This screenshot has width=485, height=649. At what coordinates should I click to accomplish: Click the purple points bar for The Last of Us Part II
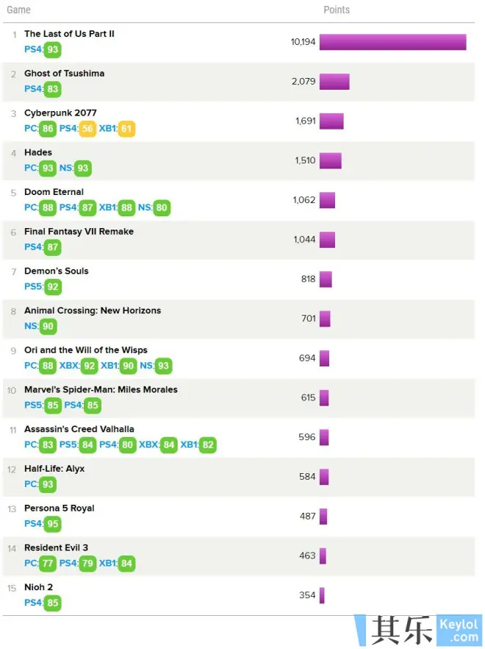pos(392,42)
